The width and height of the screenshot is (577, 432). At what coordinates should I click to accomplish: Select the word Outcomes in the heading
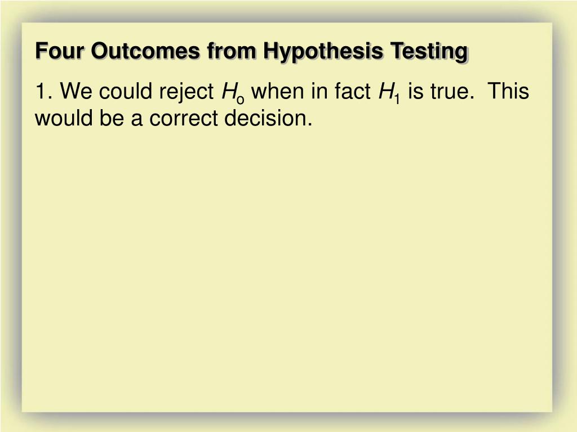point(145,51)
